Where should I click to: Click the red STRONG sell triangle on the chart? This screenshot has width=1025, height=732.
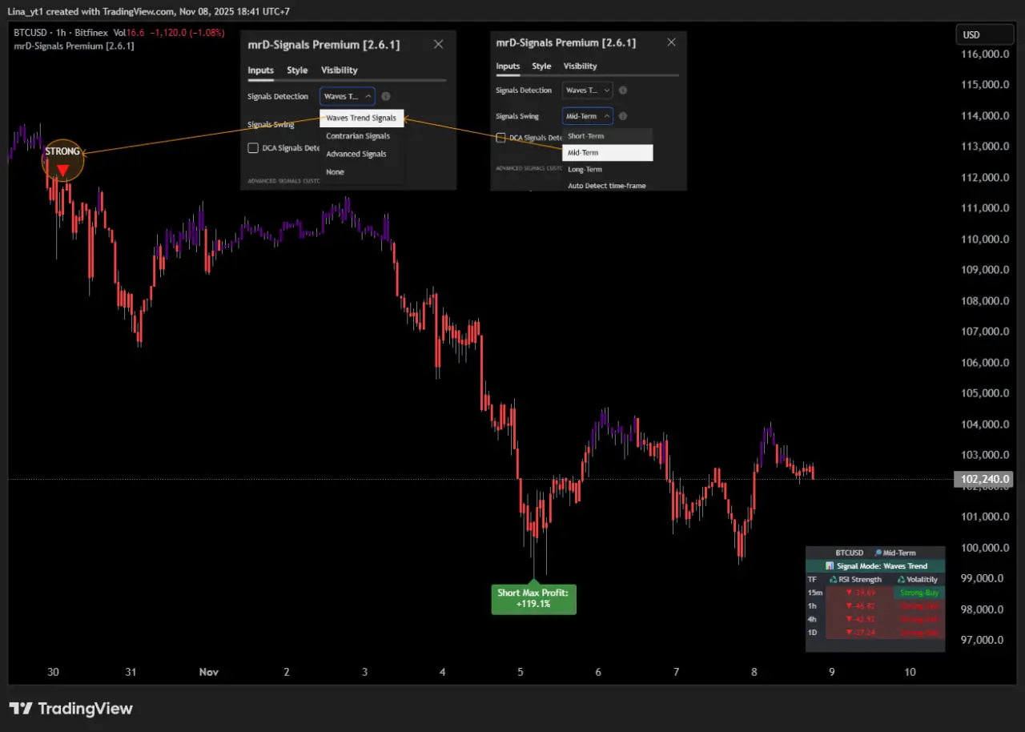[x=62, y=170]
